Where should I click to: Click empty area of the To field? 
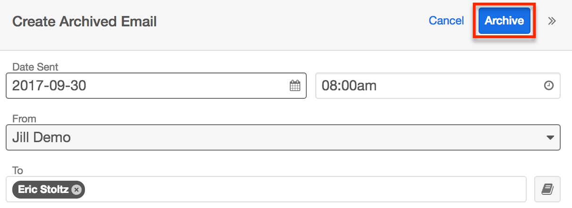click(x=302, y=189)
